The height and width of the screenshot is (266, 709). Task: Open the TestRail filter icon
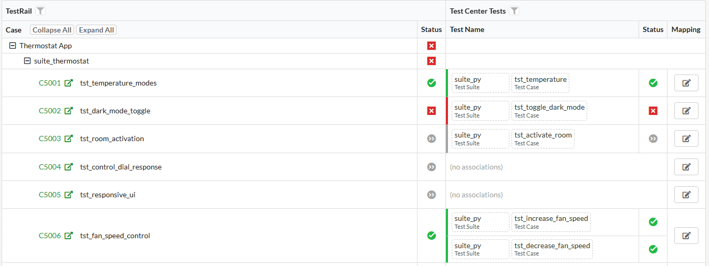tap(40, 11)
